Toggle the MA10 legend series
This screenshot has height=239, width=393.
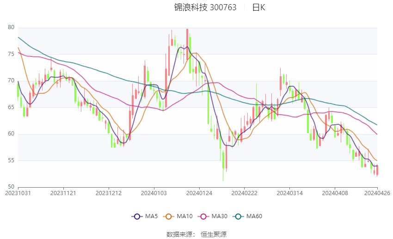tap(178, 216)
